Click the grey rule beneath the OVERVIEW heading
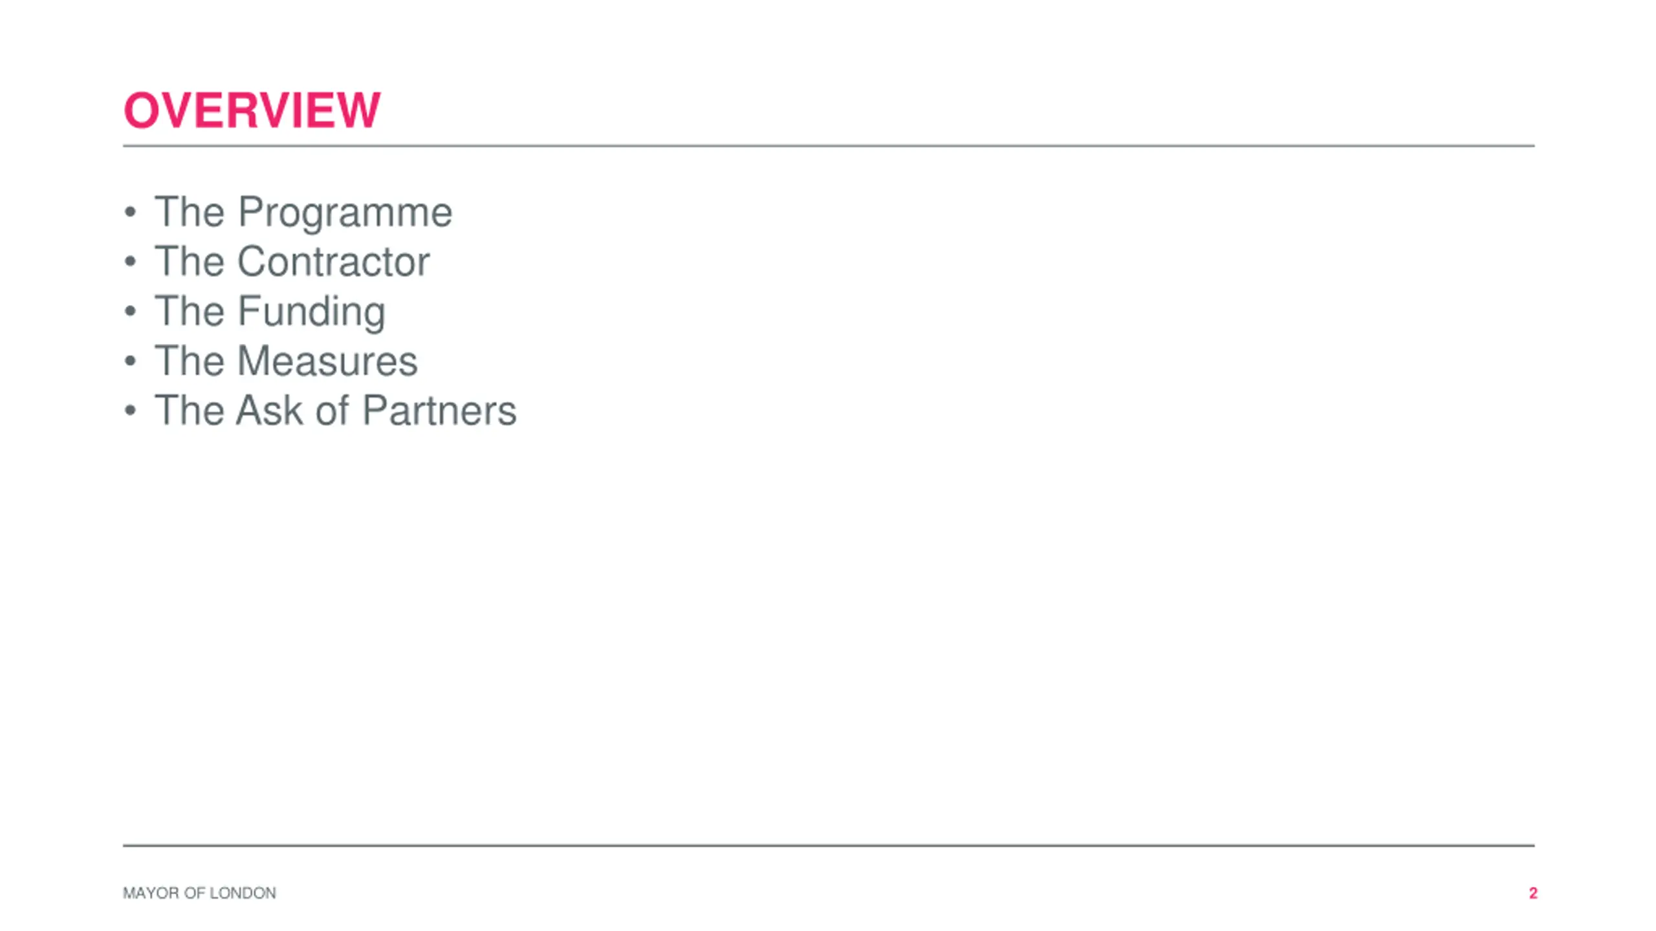1656x931 pixels. pos(829,146)
